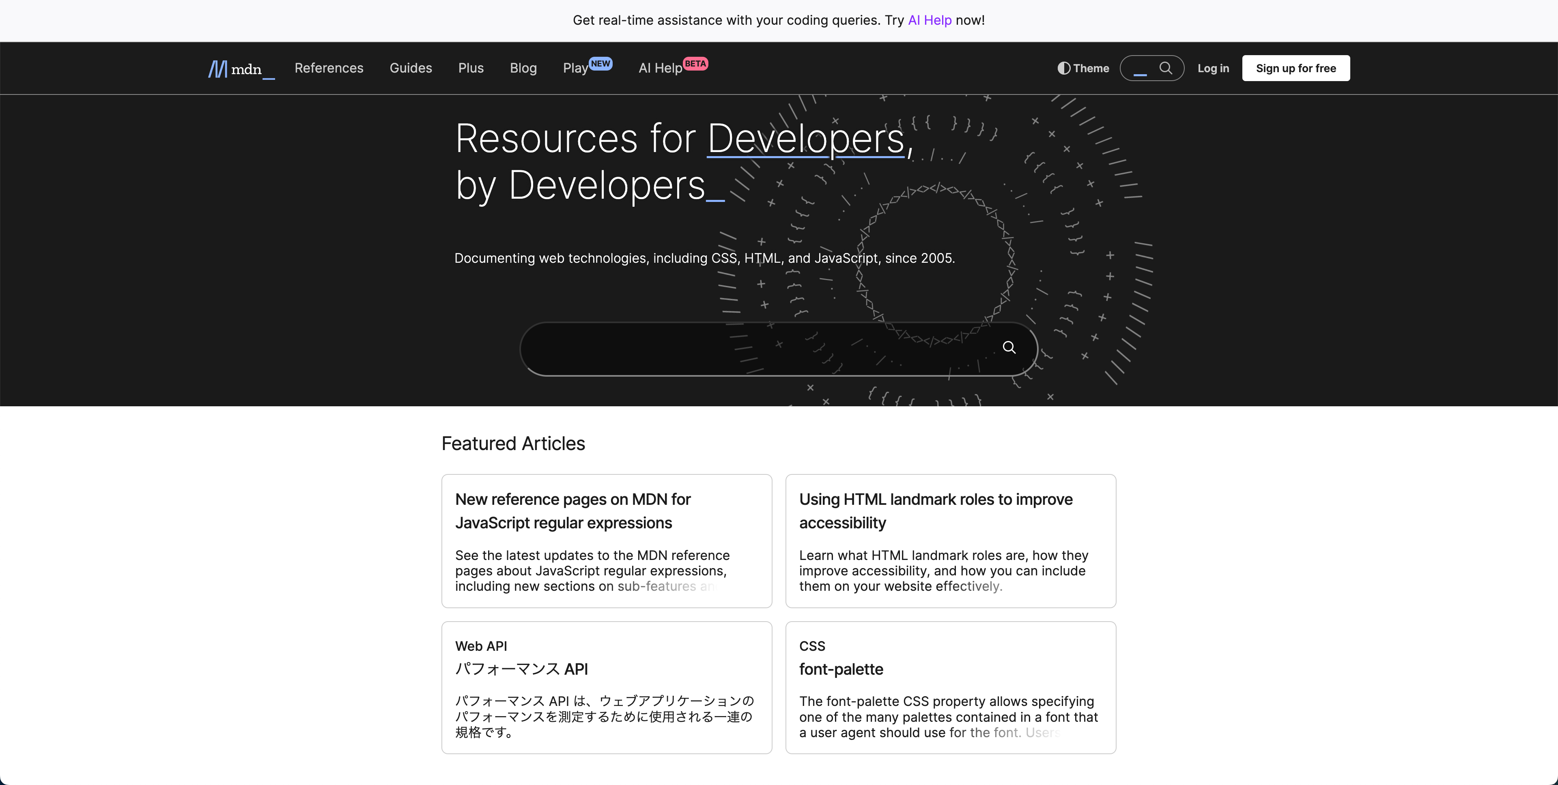Expand the Guides menu
The width and height of the screenshot is (1558, 785).
coord(410,68)
